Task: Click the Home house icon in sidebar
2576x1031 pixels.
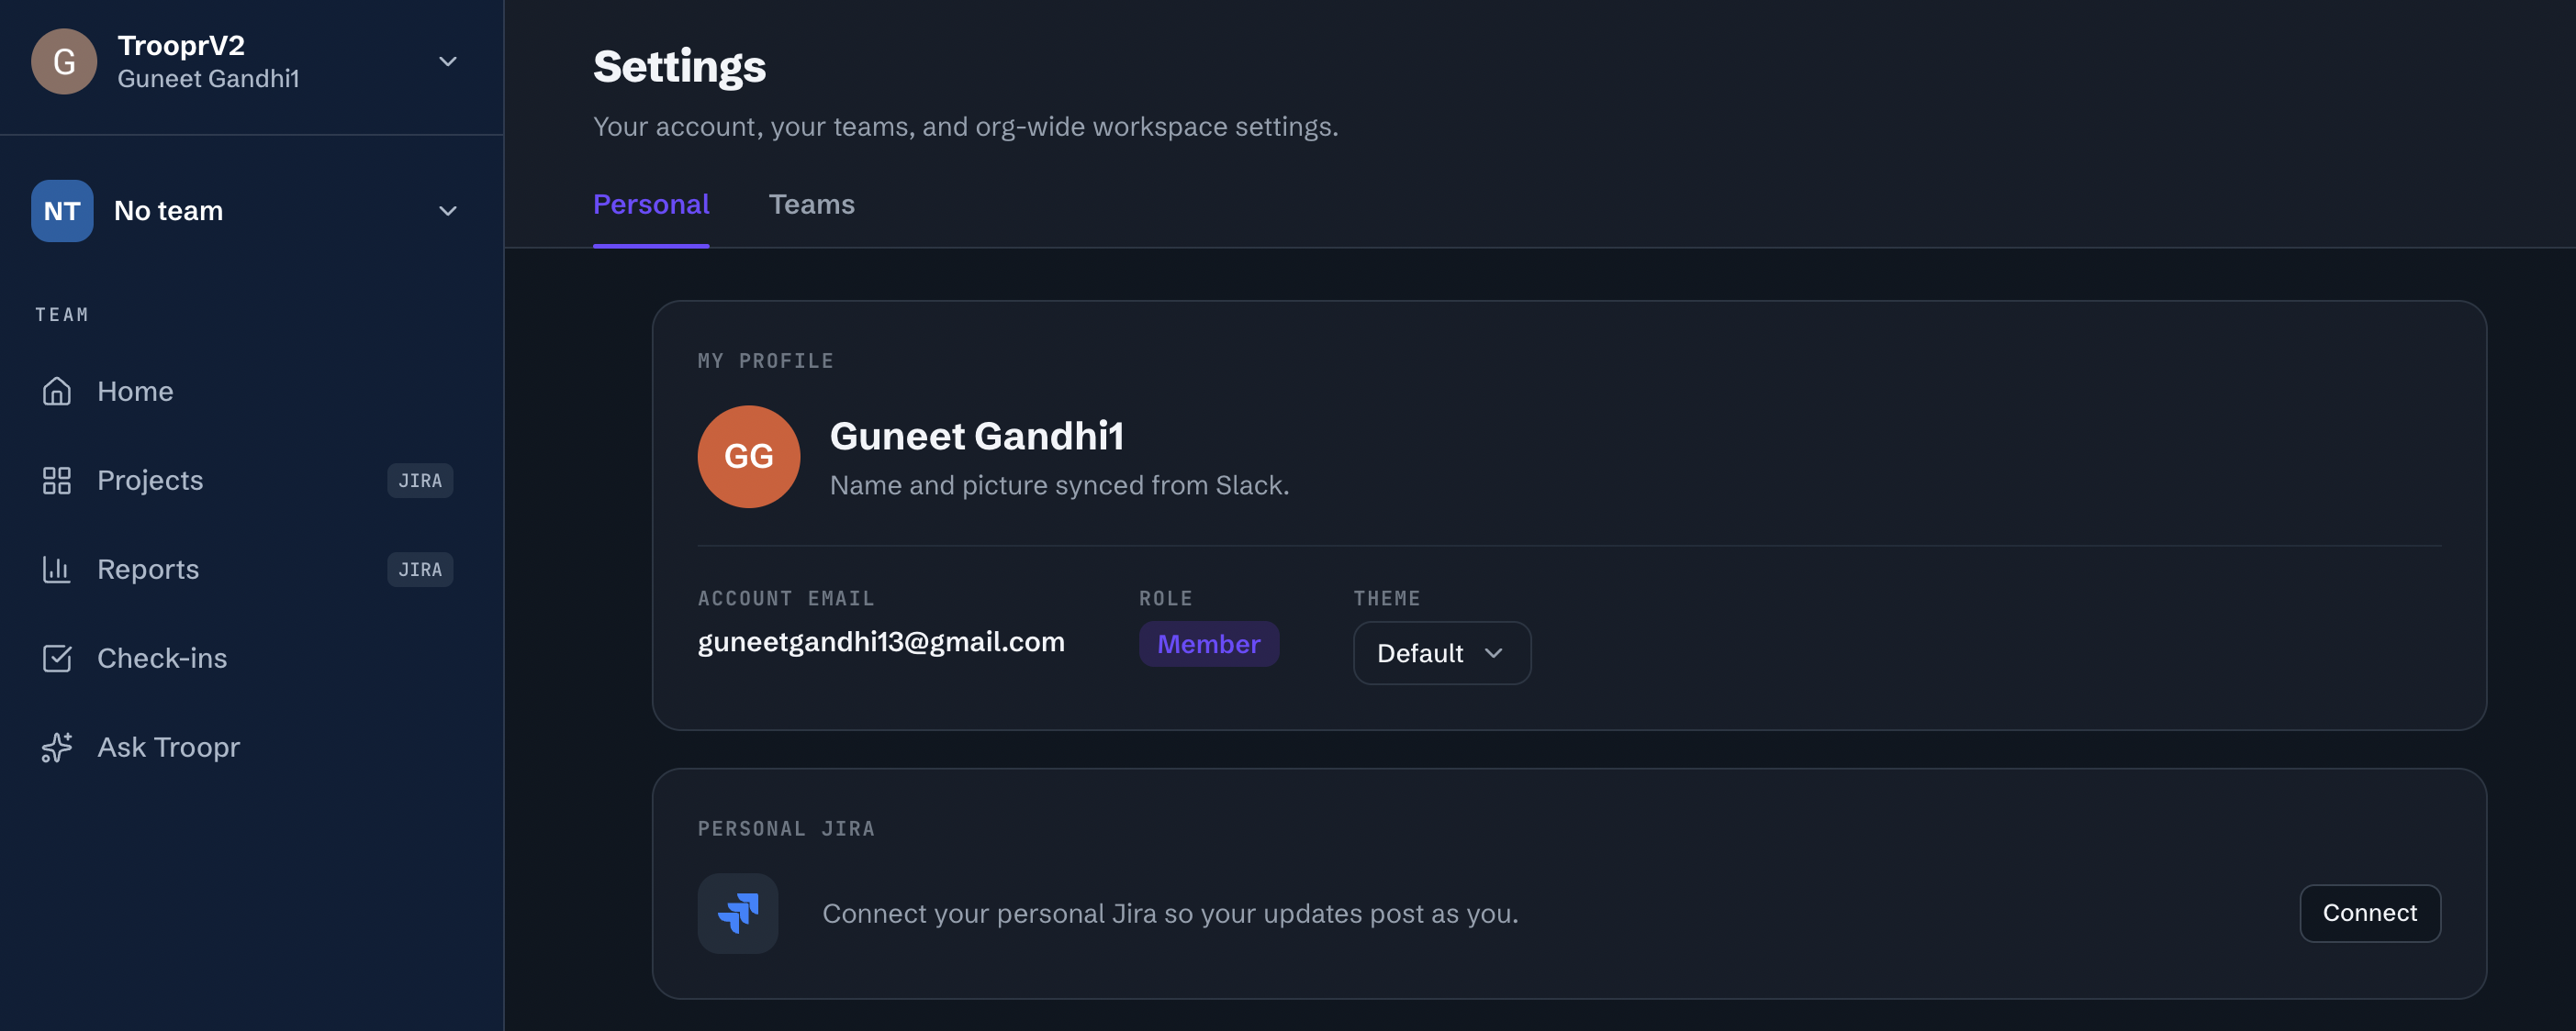Action: 57,391
